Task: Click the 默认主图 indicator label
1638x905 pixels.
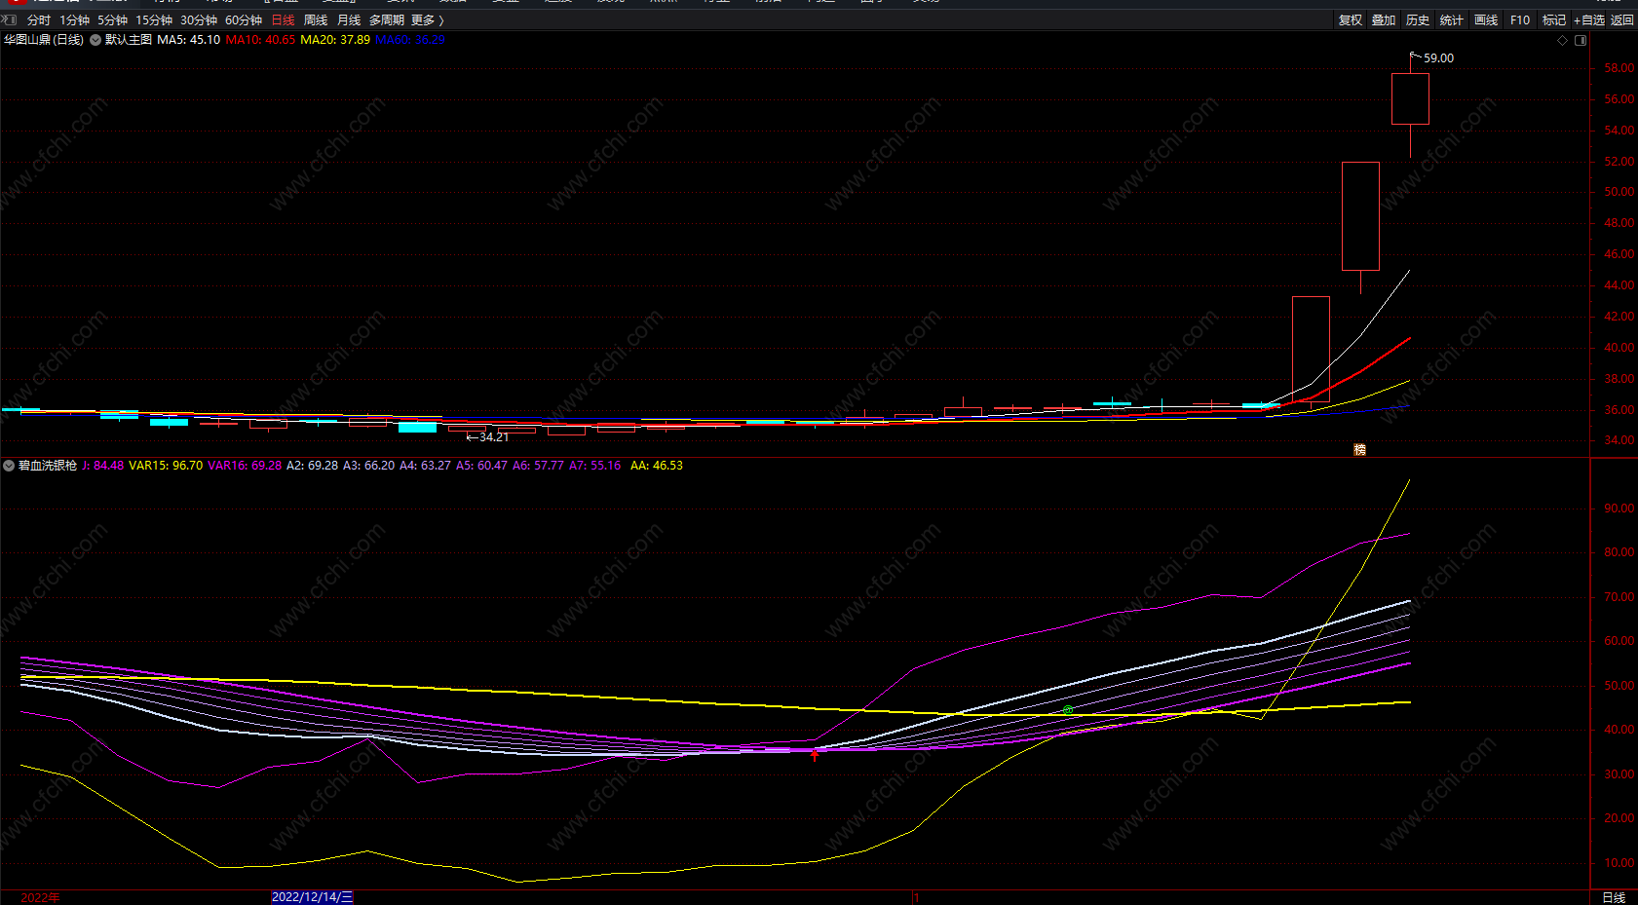Action: 129,40
